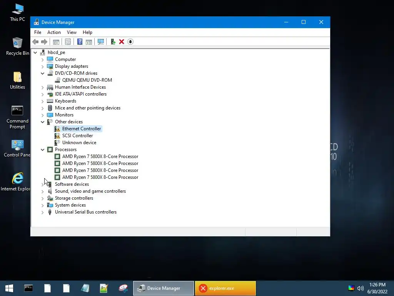Minimize the Device Manager window
This screenshot has width=394, height=296.
pos(286,22)
